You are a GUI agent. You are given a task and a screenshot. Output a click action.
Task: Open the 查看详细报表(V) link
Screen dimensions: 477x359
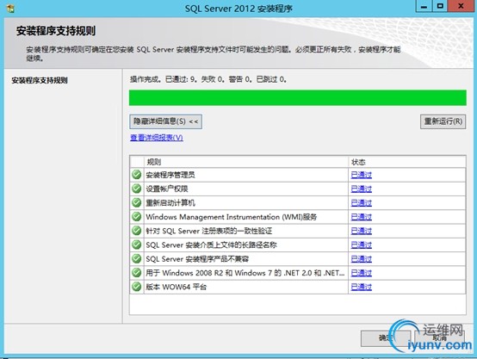click(157, 138)
